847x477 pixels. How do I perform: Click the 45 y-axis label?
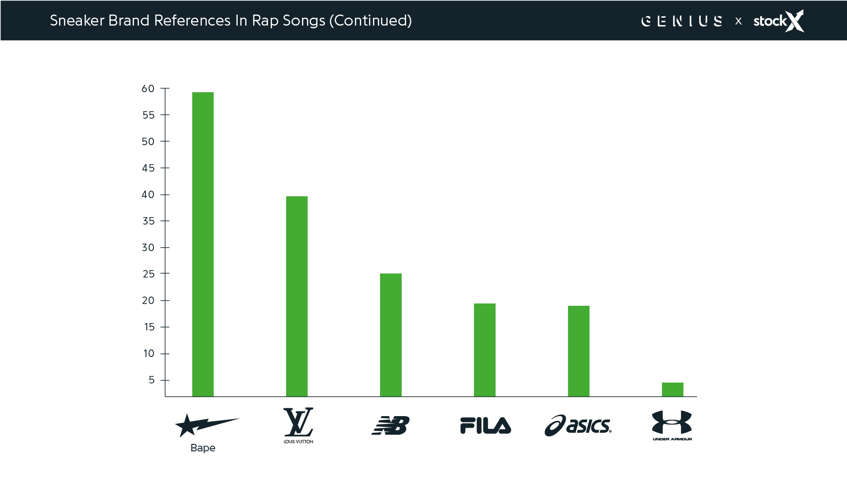pyautogui.click(x=148, y=168)
